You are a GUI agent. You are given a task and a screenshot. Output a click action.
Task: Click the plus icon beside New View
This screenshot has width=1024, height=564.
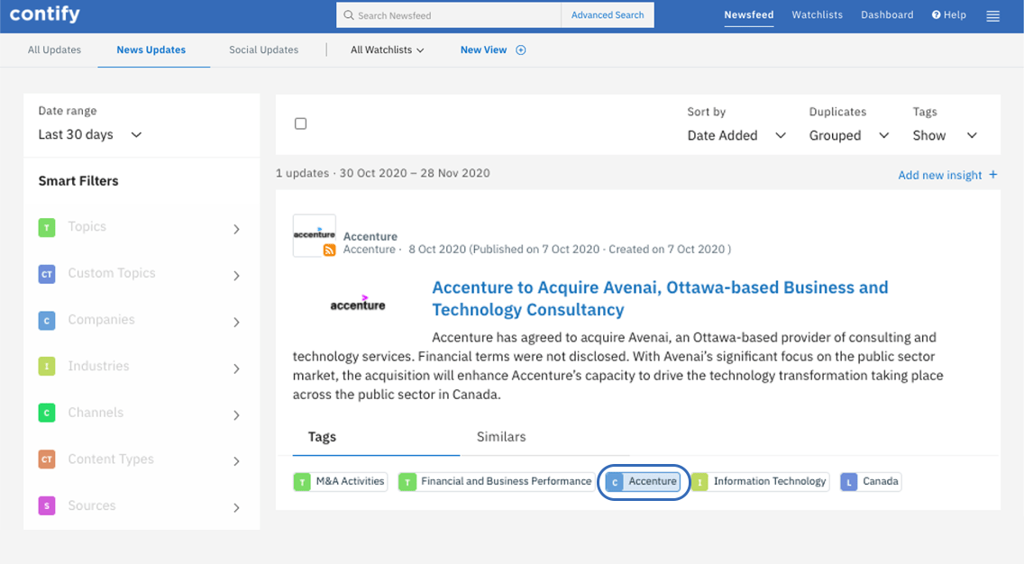[521, 50]
